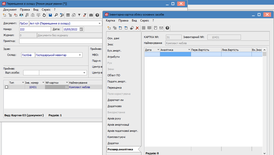The width and height of the screenshot is (274, 155).
Task: Open Правка menu in Переміщення зі складу window
Action: point(25,10)
